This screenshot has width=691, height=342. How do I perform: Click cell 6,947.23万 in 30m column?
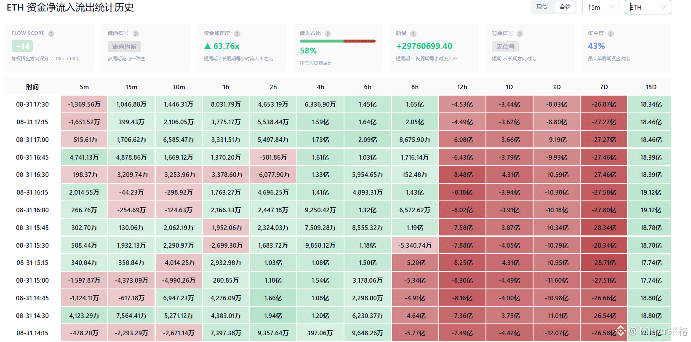coord(179,298)
